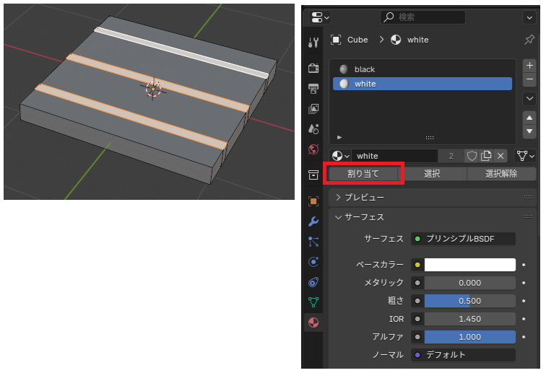Expand the material list filter triangle
Screen dimensions: 546x373
click(339, 137)
